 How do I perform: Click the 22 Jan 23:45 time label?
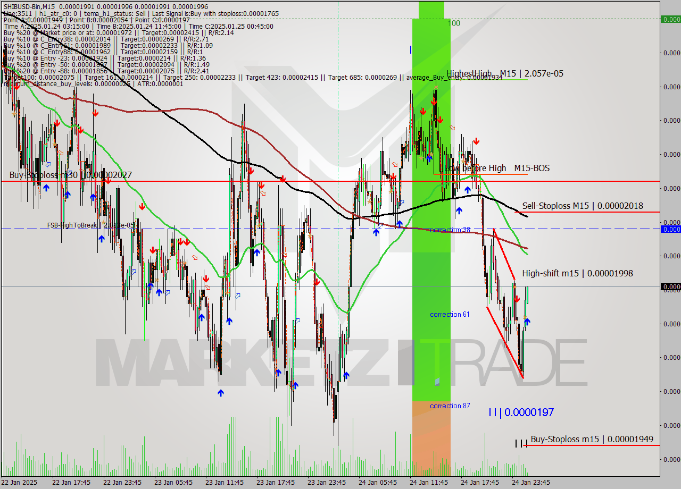coord(122,483)
